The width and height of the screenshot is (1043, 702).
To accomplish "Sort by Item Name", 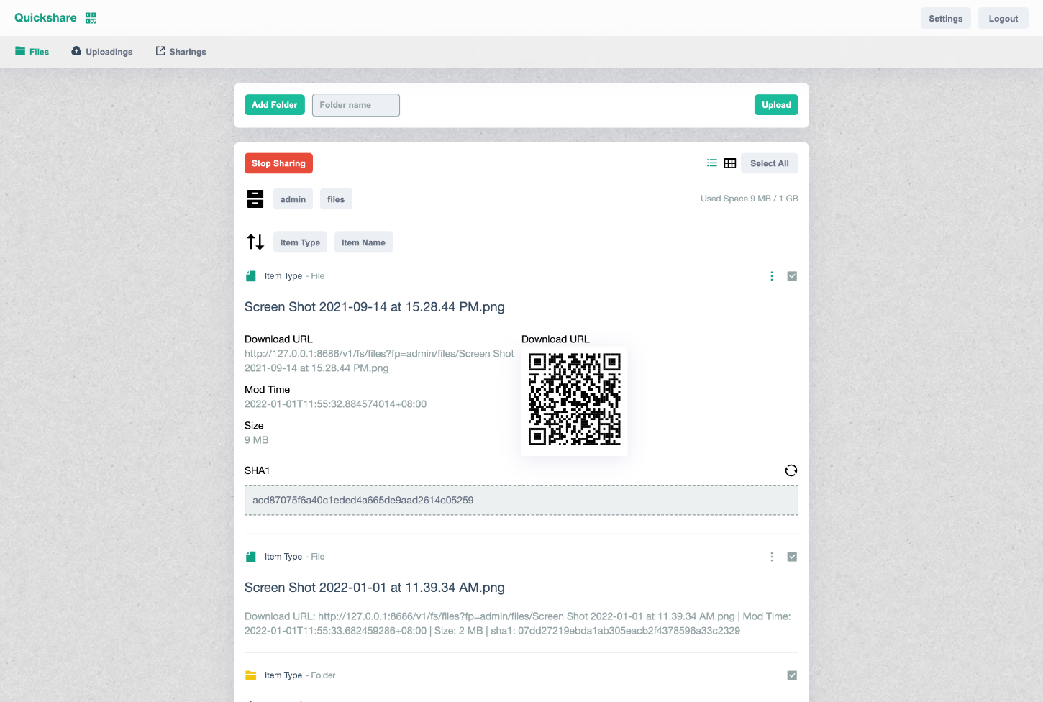I will [363, 242].
